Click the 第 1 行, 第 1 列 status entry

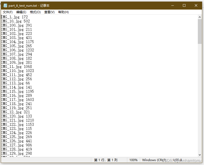(106, 160)
